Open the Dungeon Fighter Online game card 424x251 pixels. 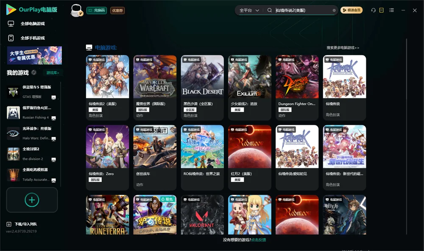[x=297, y=88]
